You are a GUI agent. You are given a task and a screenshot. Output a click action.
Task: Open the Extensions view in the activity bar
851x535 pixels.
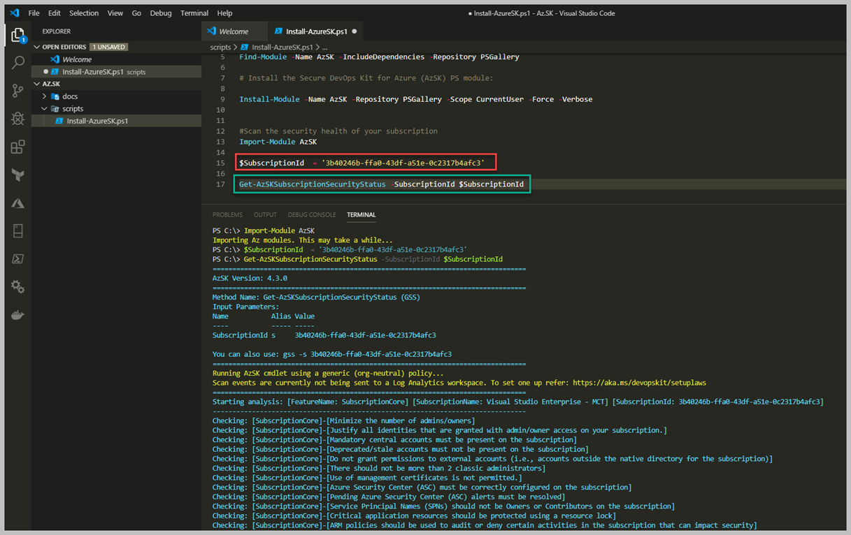pos(17,147)
